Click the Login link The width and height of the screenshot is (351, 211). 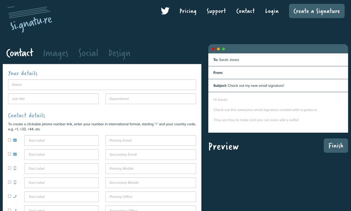tap(272, 11)
